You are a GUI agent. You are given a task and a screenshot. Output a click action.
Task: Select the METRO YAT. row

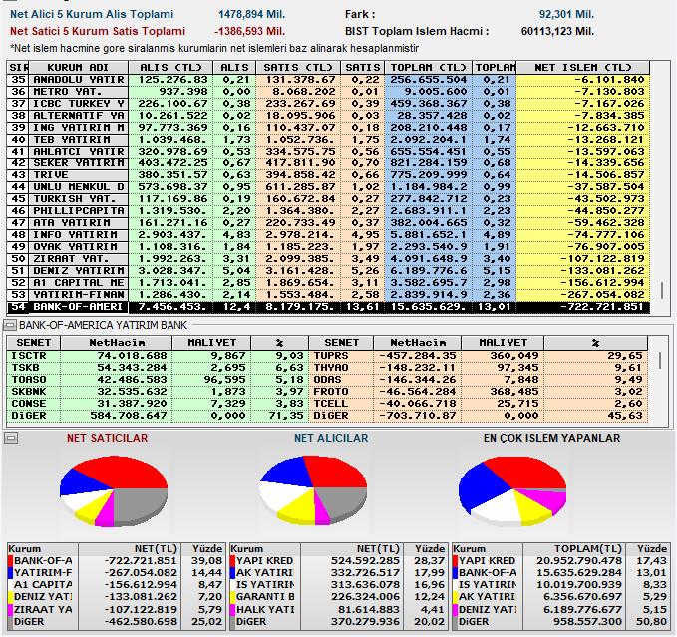328,92
